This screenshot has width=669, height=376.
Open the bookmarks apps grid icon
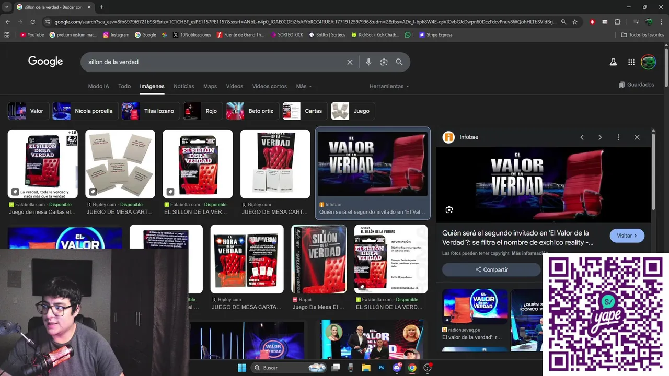[x=7, y=35]
